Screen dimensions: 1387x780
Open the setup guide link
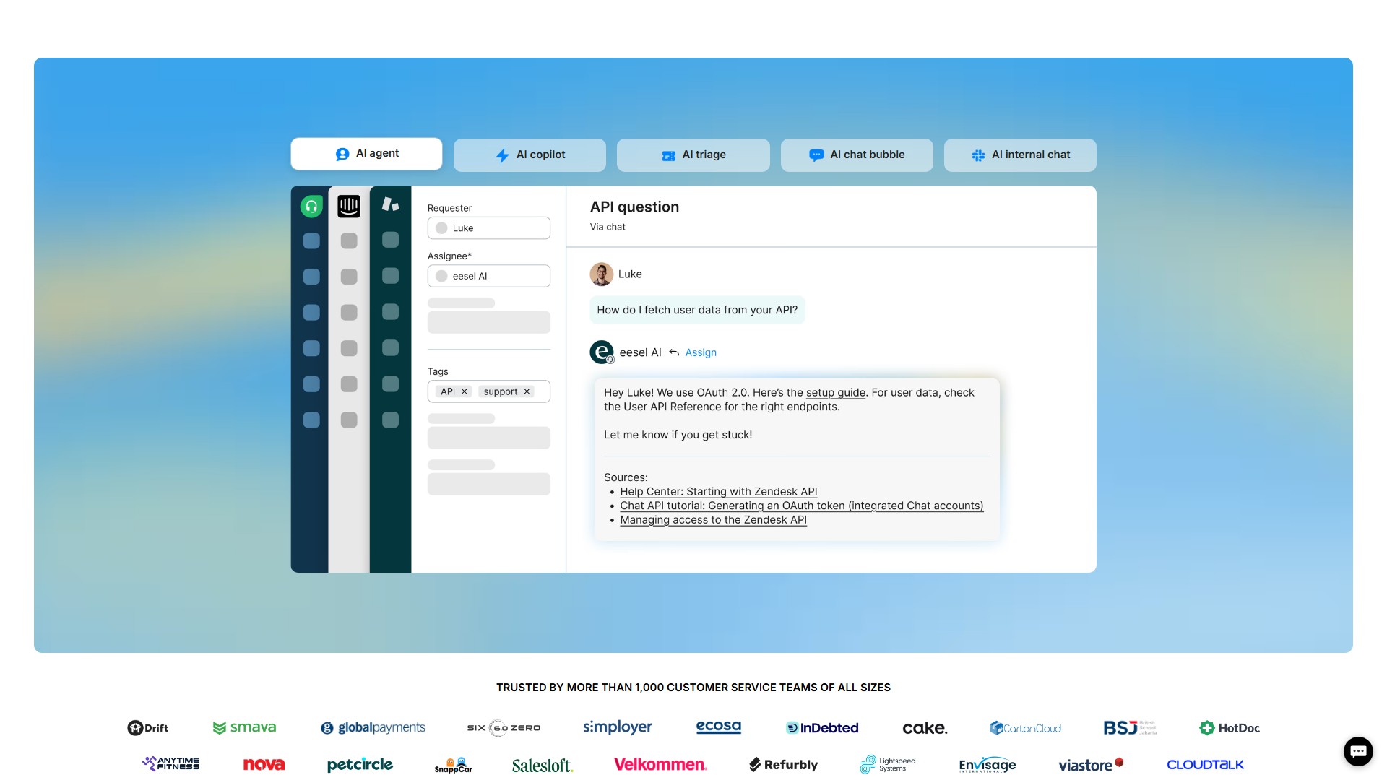point(835,393)
